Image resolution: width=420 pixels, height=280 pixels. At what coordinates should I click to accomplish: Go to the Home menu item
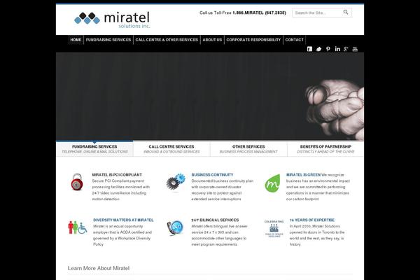click(x=76, y=40)
